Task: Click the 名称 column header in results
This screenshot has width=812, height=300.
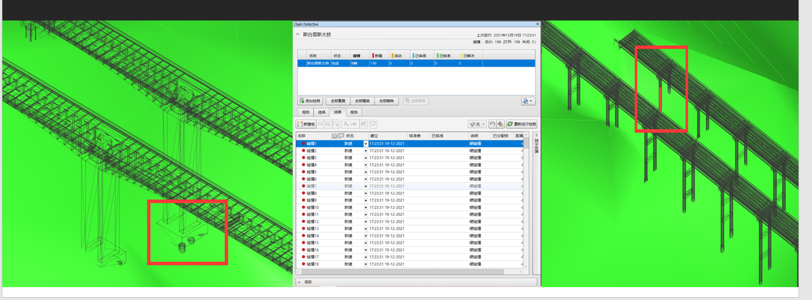Action: pos(314,136)
